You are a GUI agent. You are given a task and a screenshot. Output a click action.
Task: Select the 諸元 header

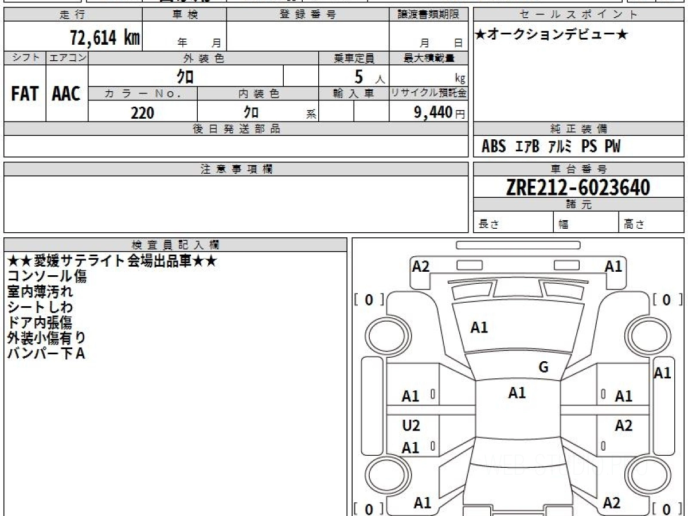tap(578, 205)
